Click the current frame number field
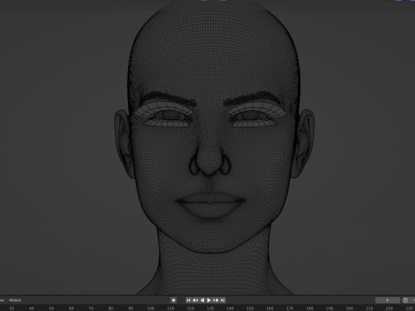The image size is (415, 311). [387, 300]
